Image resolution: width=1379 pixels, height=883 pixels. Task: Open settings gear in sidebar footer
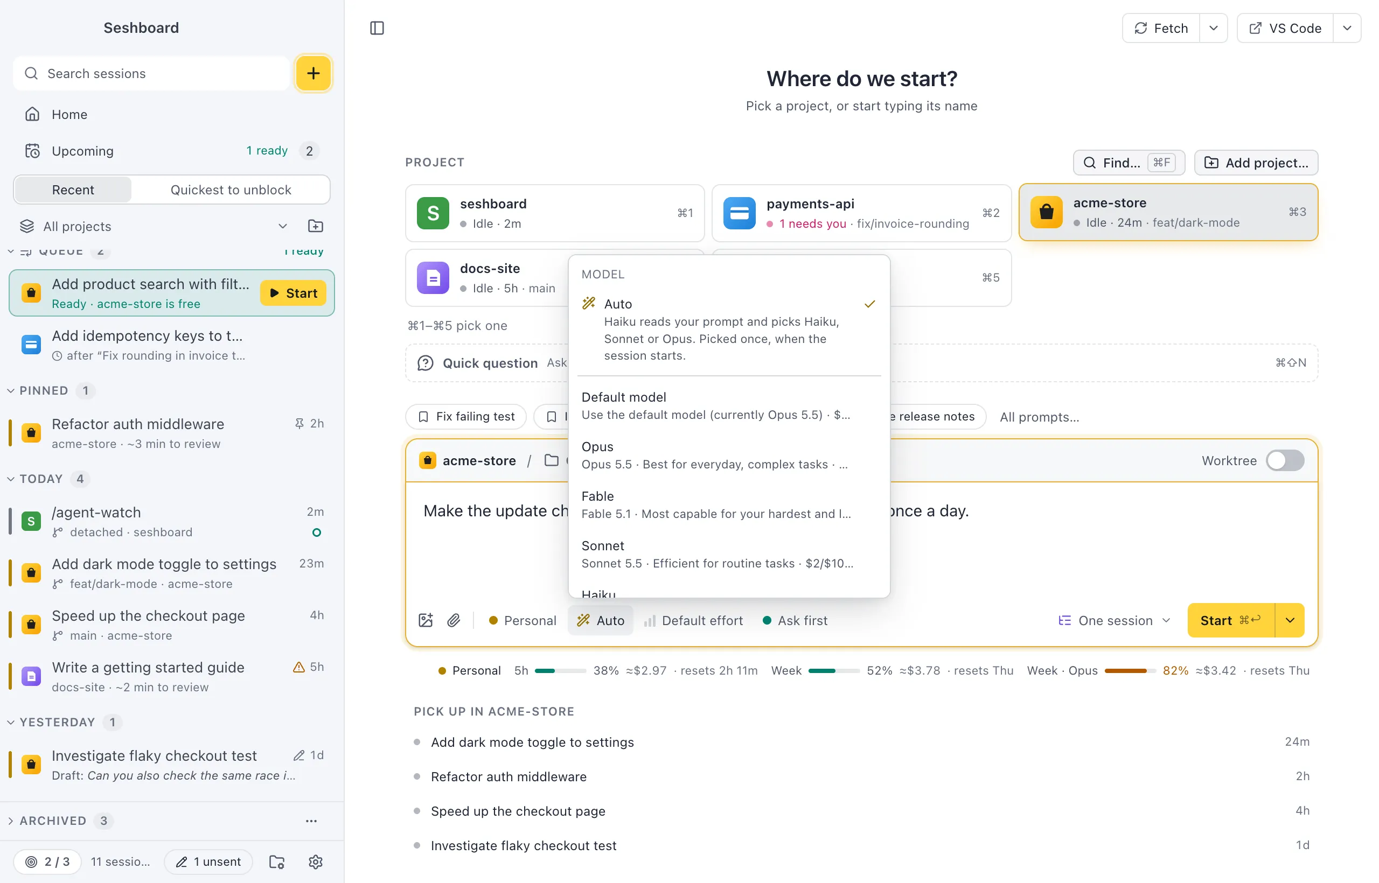point(316,862)
